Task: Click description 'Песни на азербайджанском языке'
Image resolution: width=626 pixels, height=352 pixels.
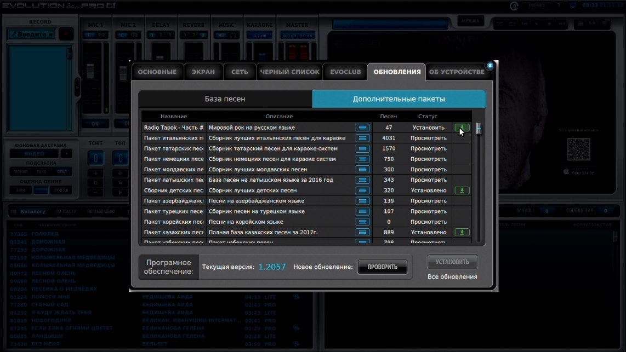Action: click(257, 201)
